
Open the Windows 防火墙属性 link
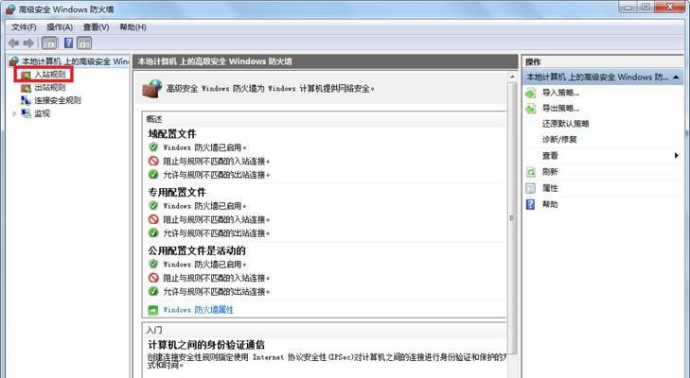(198, 310)
